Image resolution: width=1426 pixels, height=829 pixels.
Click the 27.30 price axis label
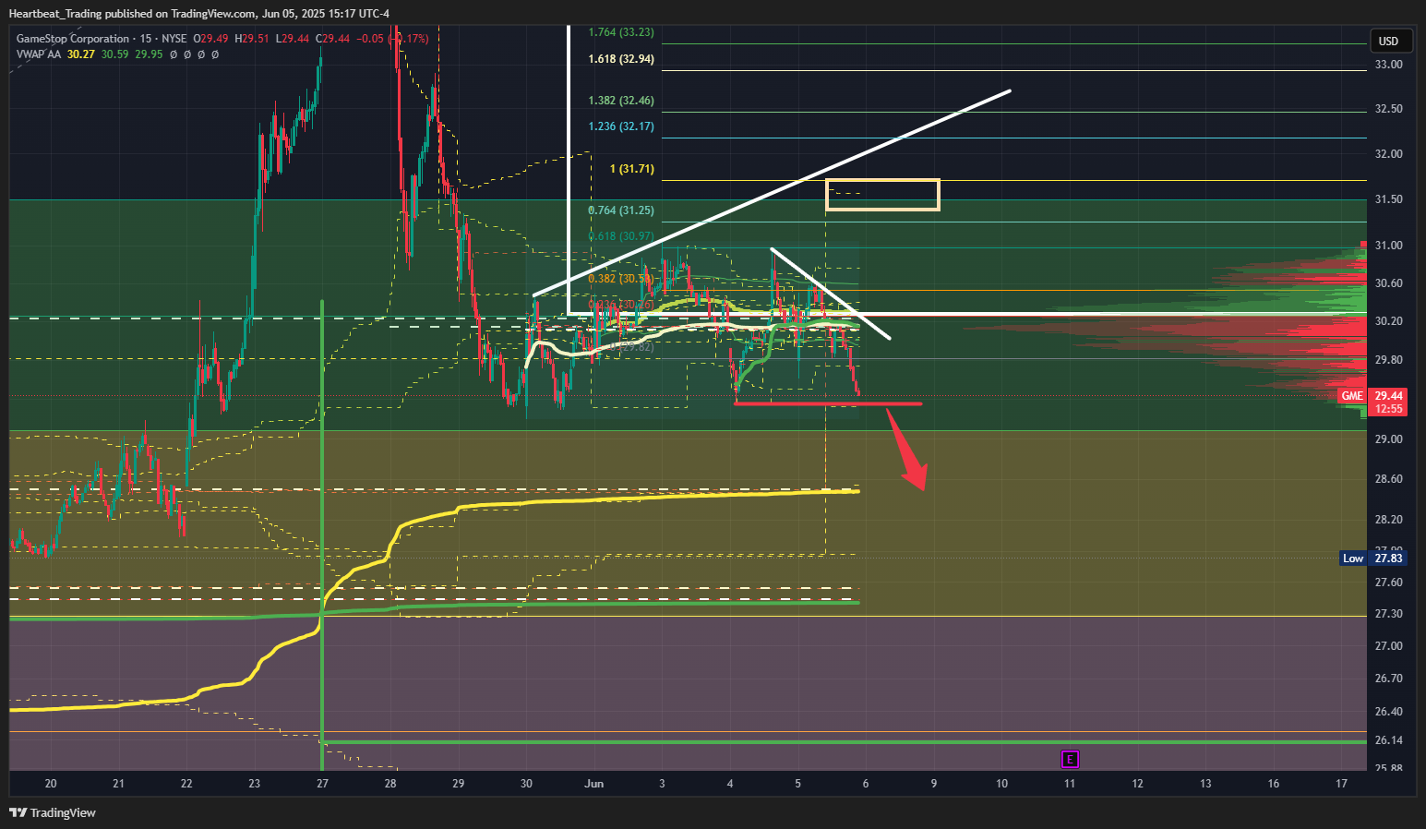(x=1388, y=614)
